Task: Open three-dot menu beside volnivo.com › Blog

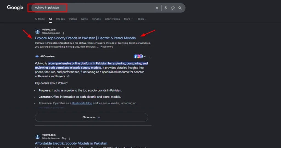Action: tap(70, 138)
